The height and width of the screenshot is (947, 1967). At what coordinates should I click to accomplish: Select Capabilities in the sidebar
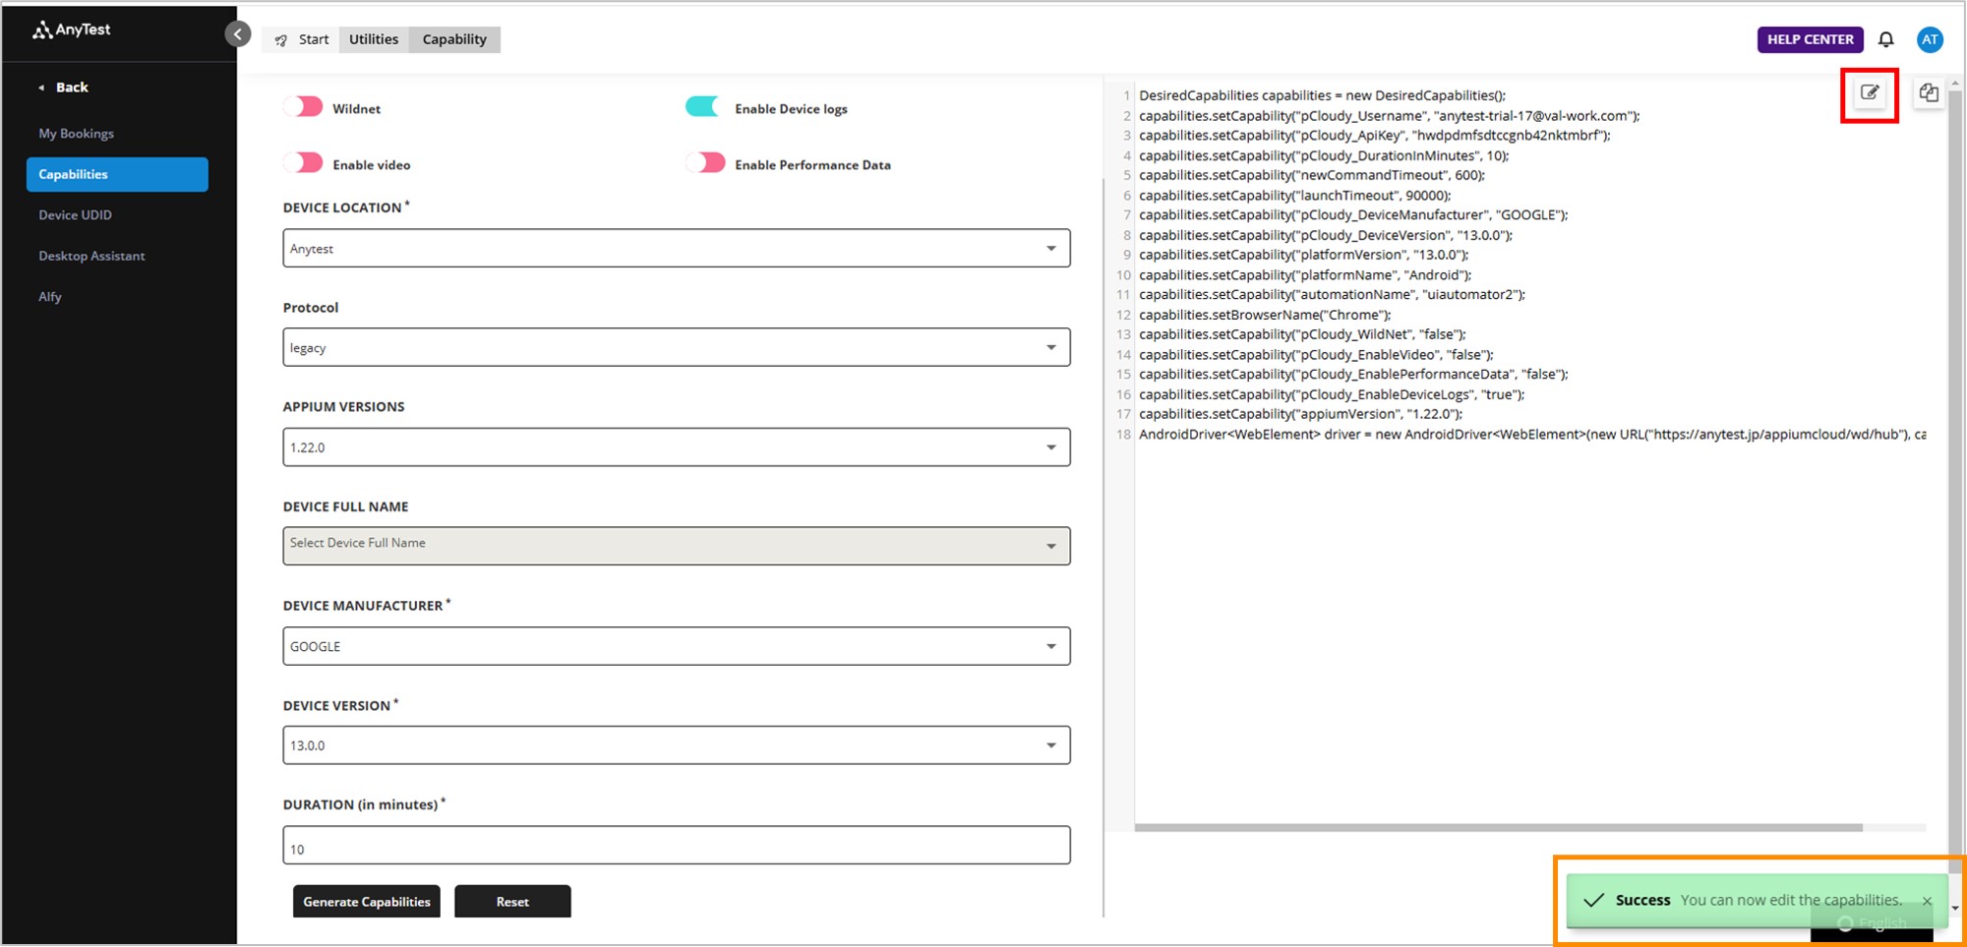[117, 174]
